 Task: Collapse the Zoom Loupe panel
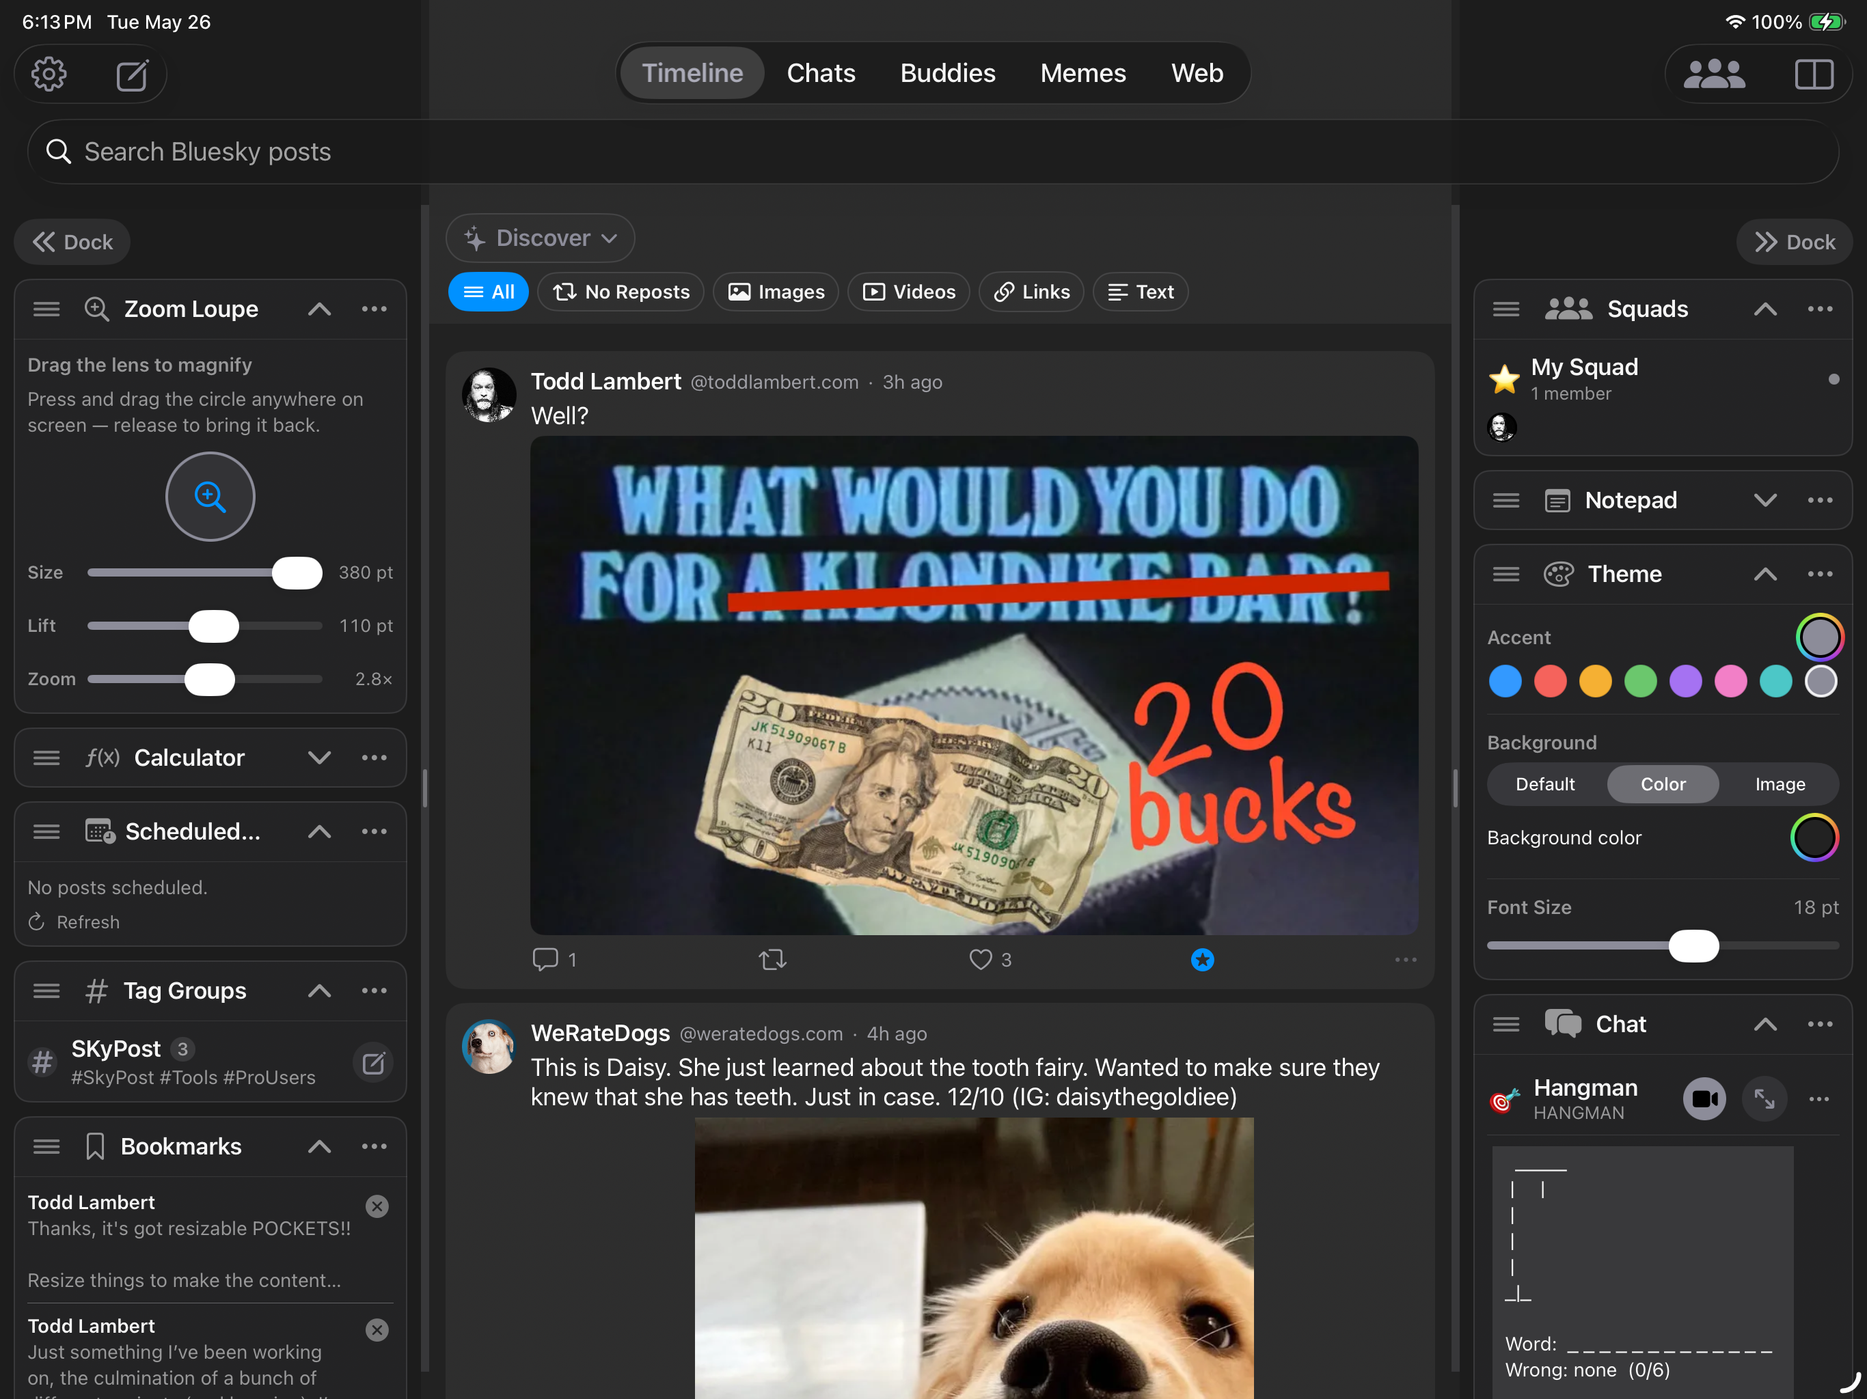[x=319, y=309]
